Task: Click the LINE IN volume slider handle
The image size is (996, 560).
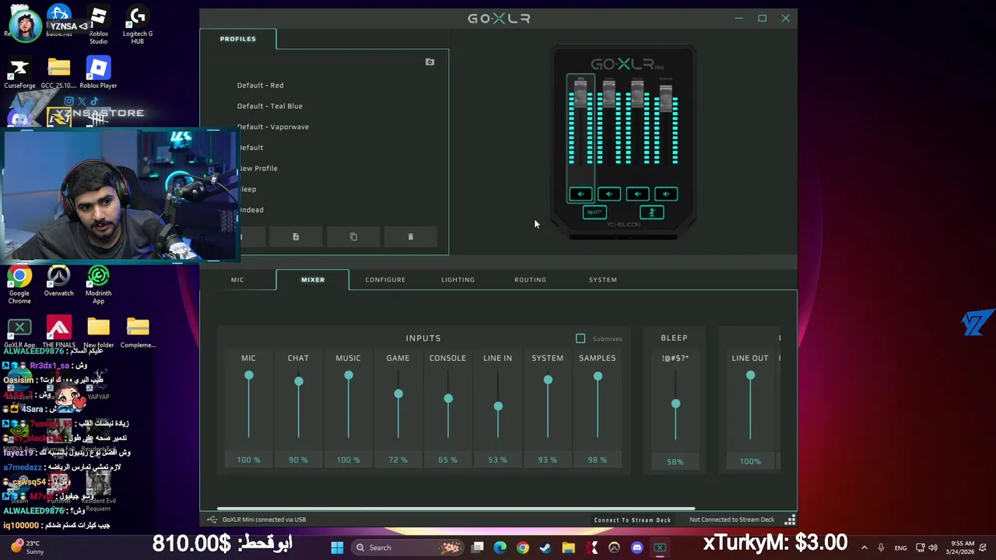Action: point(498,406)
